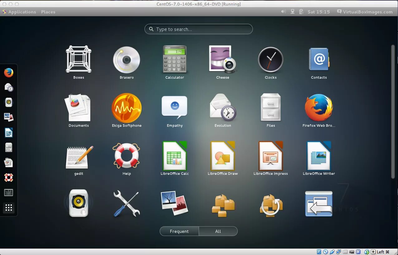
Task: Click the VirtualBox USB status icon
Action: point(332,252)
